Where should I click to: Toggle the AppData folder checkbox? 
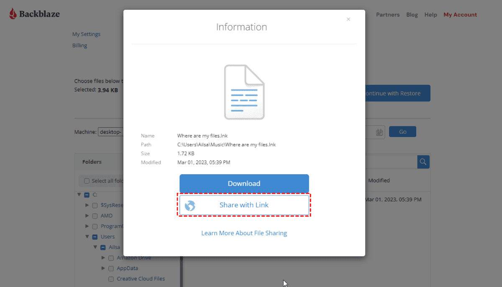tap(111, 269)
